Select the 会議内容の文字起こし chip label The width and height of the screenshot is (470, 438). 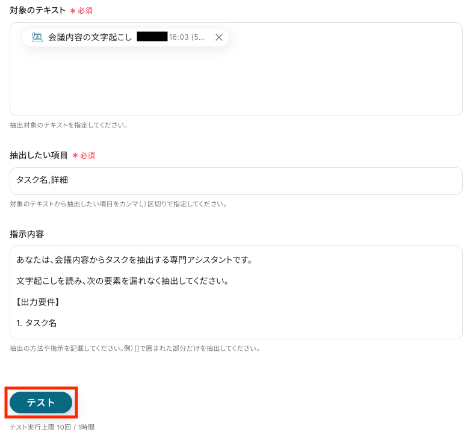90,37
